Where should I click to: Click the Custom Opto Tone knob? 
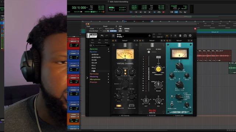pyautogui.click(x=179, y=97)
